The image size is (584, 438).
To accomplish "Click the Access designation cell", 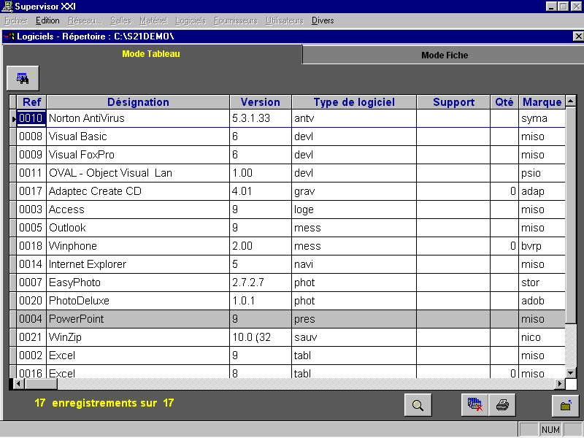I will (x=138, y=210).
